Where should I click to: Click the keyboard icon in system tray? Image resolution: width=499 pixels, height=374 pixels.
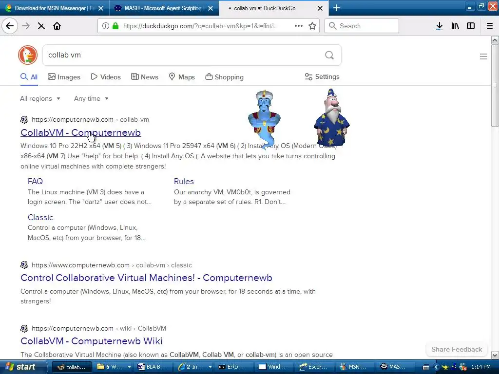click(x=426, y=367)
